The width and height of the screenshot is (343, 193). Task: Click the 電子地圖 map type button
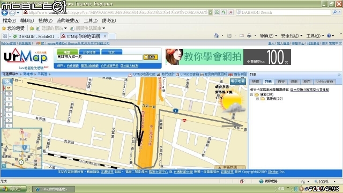pos(238,81)
